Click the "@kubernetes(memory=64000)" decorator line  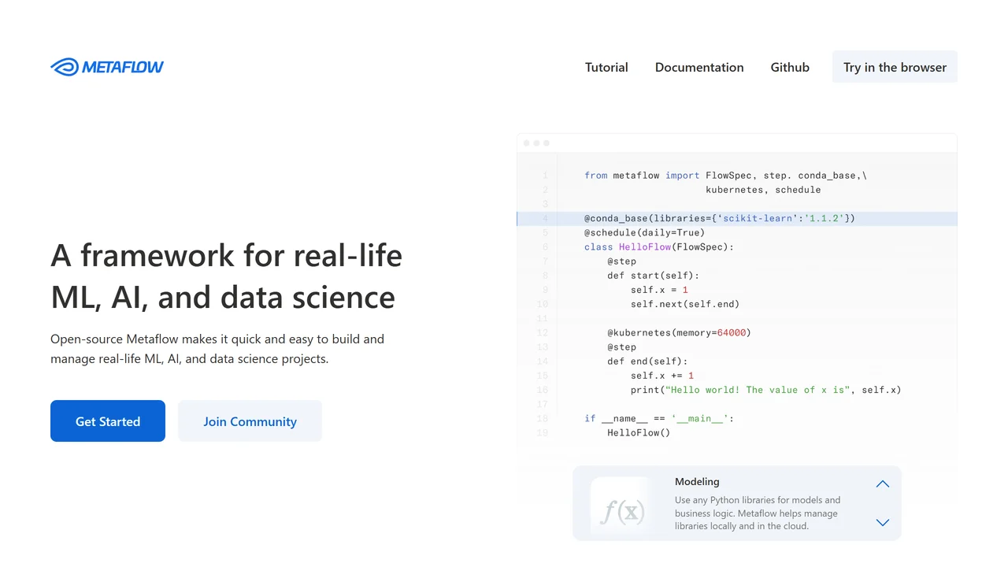click(679, 332)
